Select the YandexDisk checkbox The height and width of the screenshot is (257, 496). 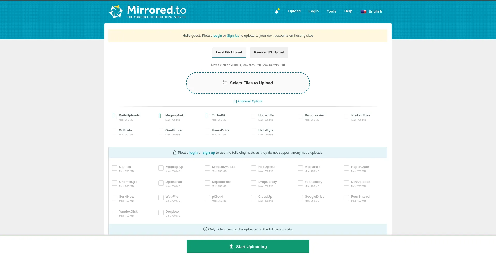pyautogui.click(x=114, y=213)
